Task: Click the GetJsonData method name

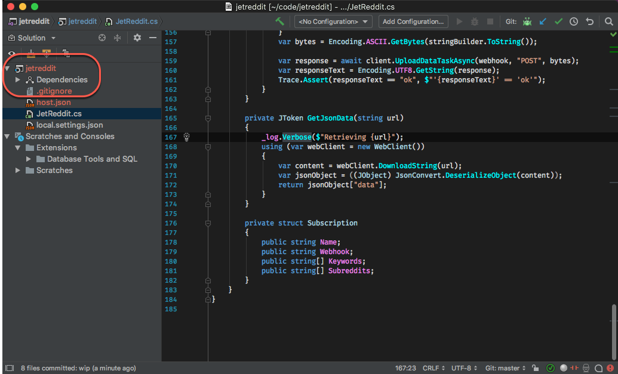Action: tap(330, 118)
